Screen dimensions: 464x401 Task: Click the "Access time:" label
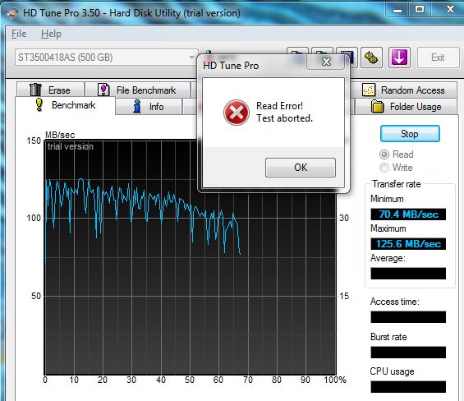395,302
